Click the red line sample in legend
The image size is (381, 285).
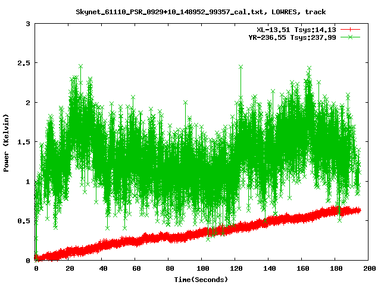click(x=351, y=29)
